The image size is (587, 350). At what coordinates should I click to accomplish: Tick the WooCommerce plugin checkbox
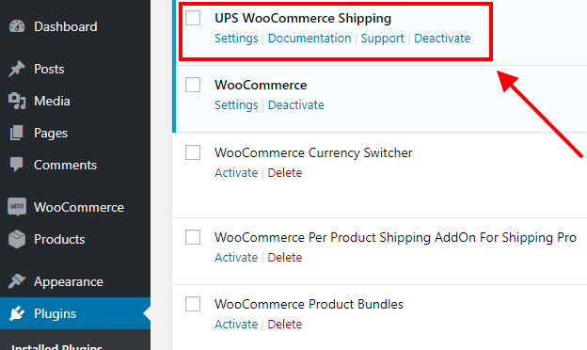pos(193,85)
